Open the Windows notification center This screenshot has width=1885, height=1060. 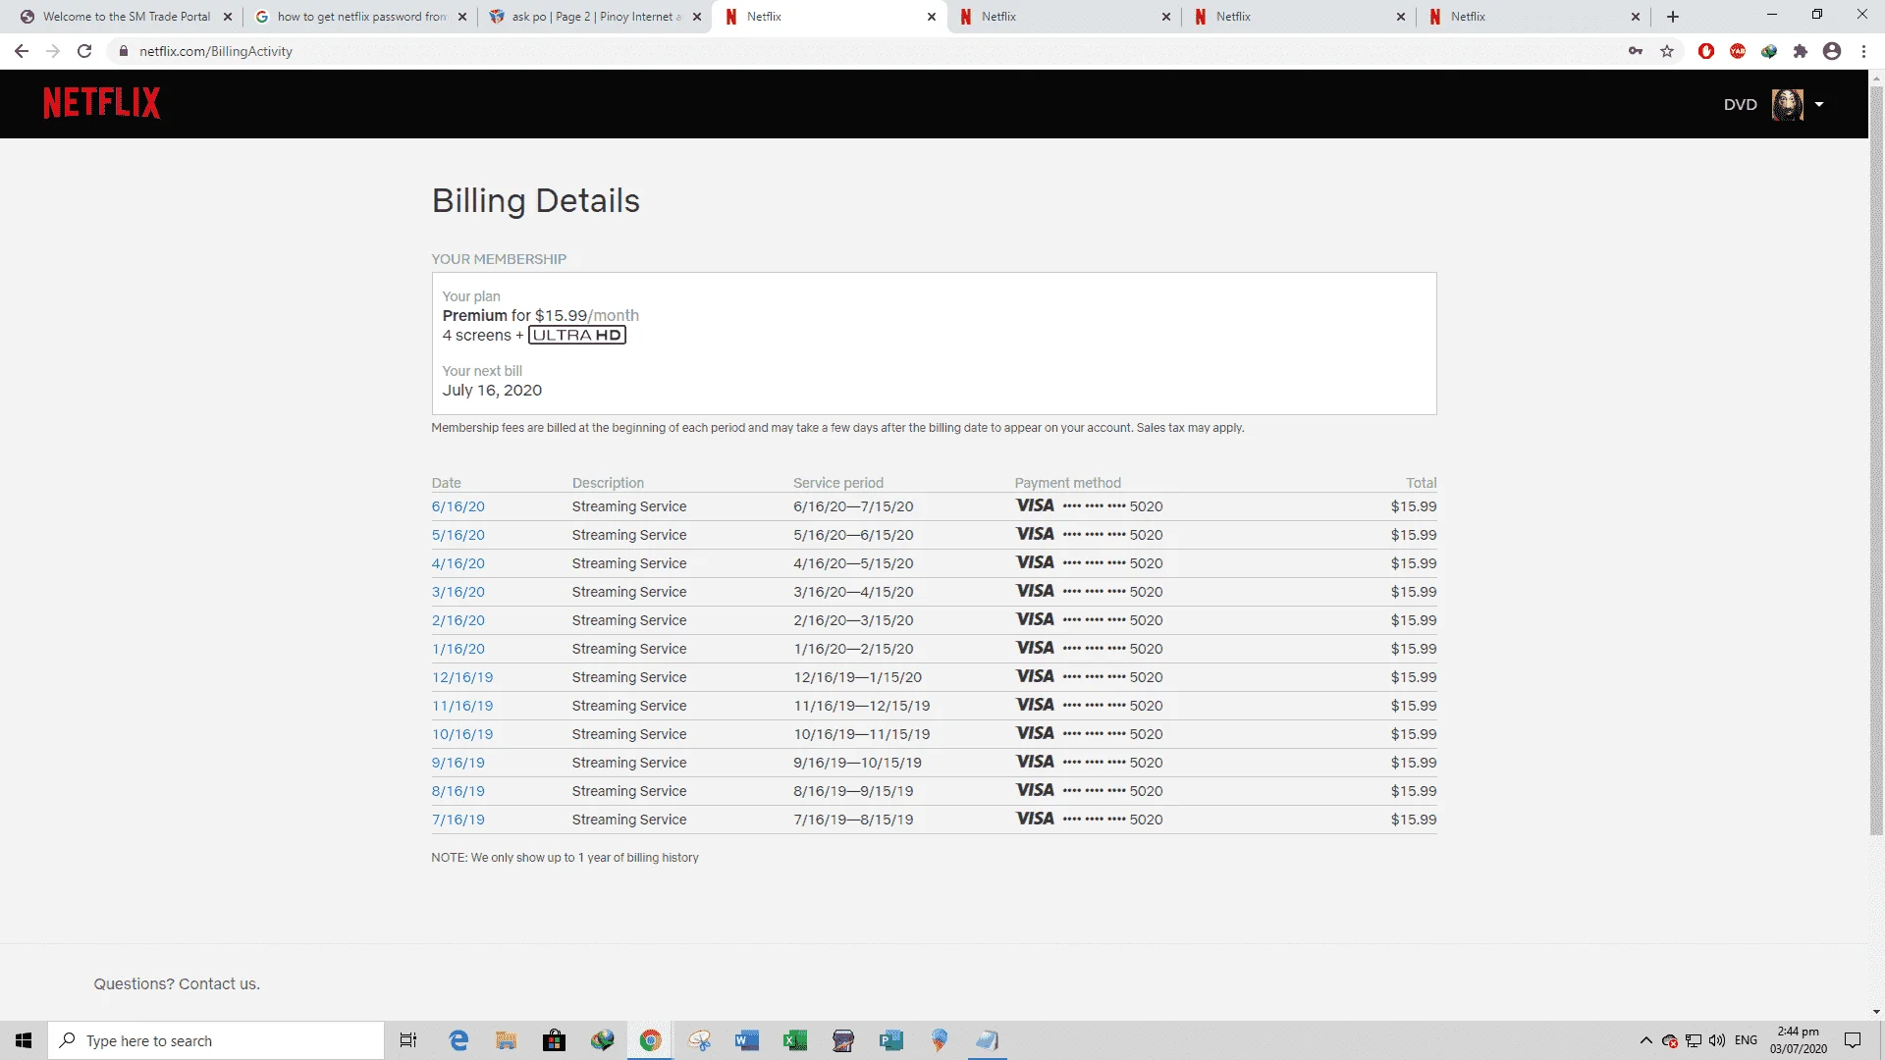(x=1853, y=1040)
